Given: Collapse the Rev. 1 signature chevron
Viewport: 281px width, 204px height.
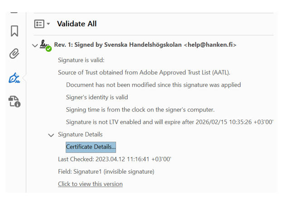Looking at the screenshot, I should (35, 45).
